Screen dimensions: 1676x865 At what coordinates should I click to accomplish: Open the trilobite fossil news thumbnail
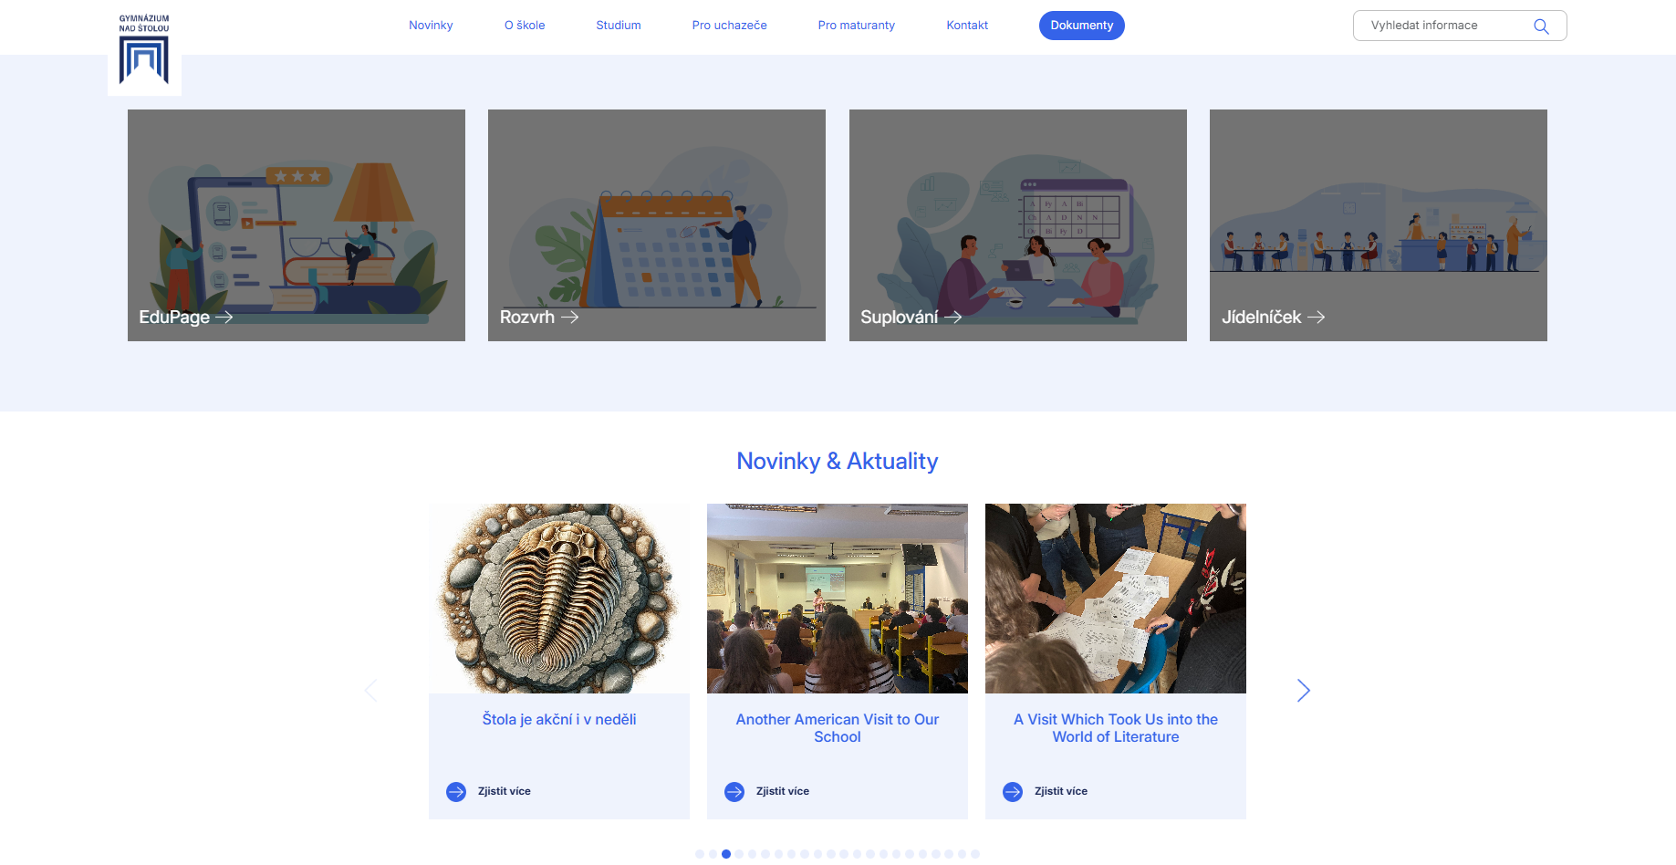pyautogui.click(x=559, y=599)
